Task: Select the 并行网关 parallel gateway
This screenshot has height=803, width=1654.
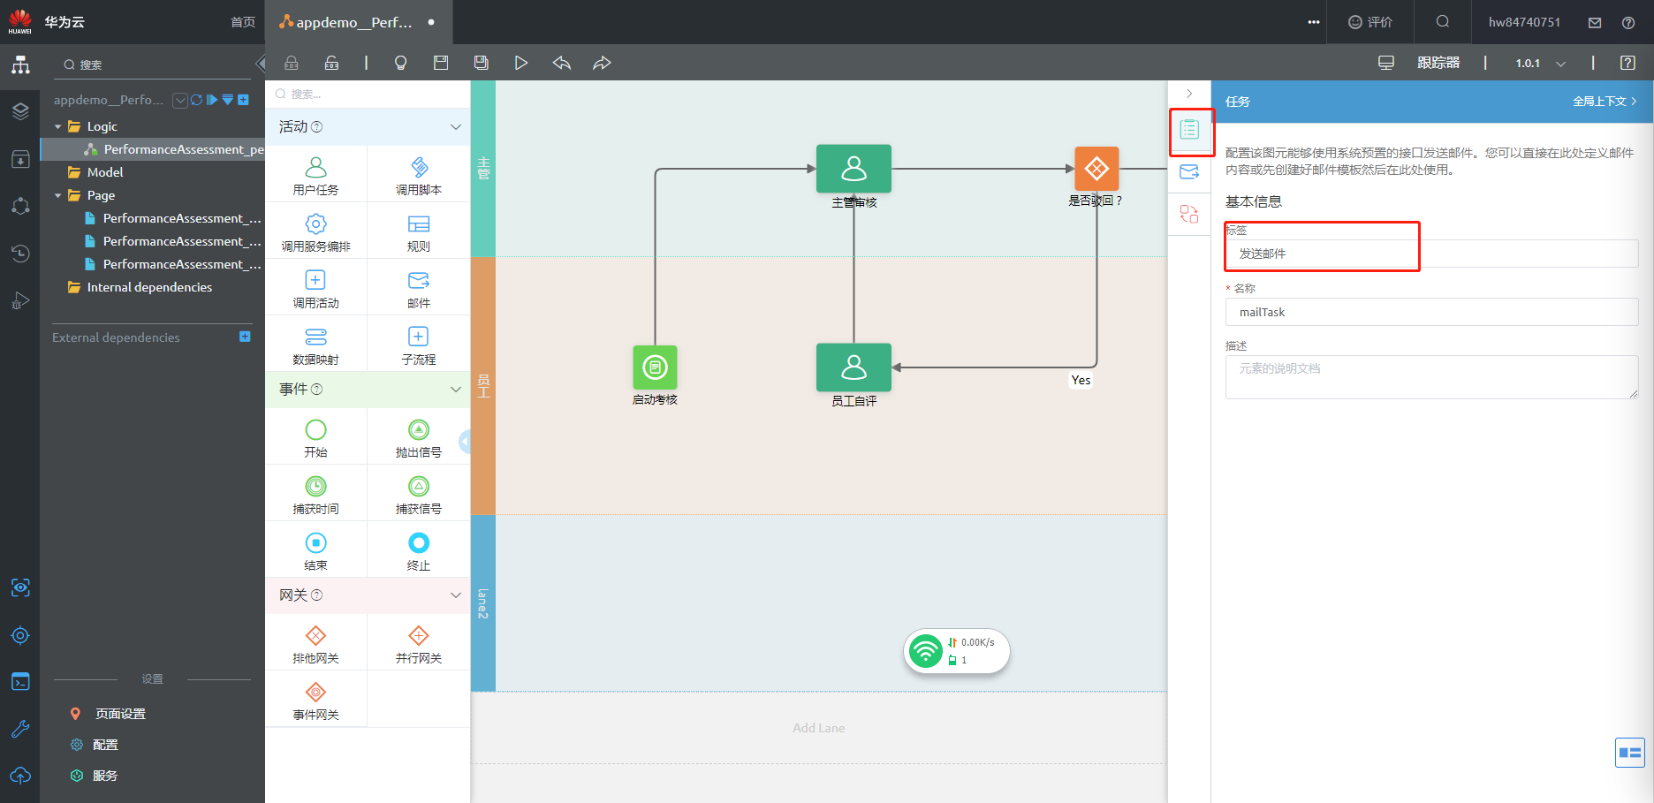Action: [x=419, y=644]
